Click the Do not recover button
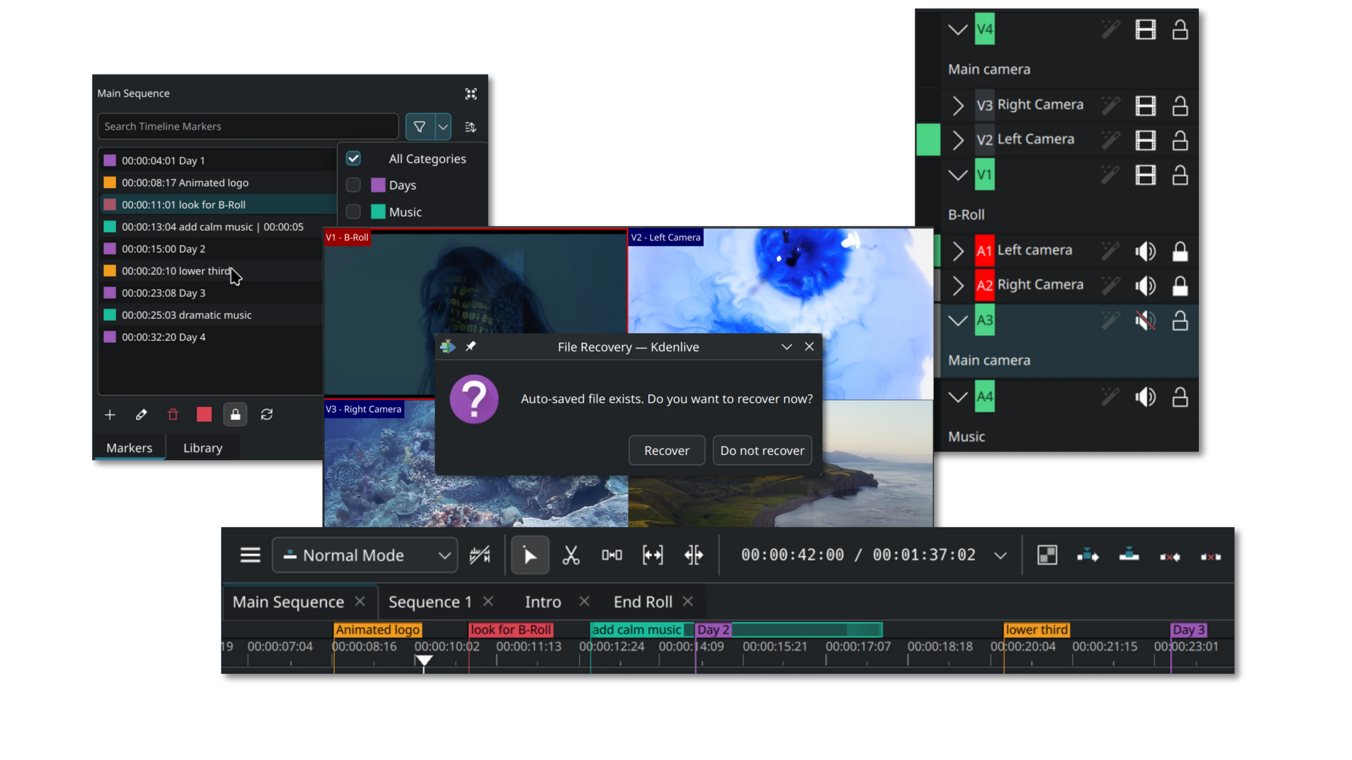The height and width of the screenshot is (760, 1352). point(762,450)
